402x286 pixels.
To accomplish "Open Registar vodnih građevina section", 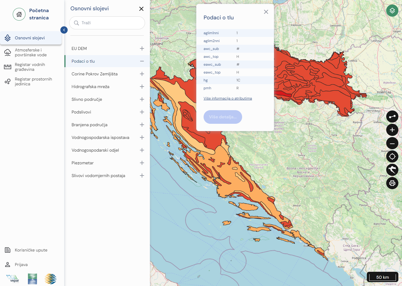I will [30, 67].
